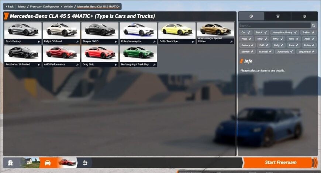Open Vehicle breadcrumb link

point(68,7)
